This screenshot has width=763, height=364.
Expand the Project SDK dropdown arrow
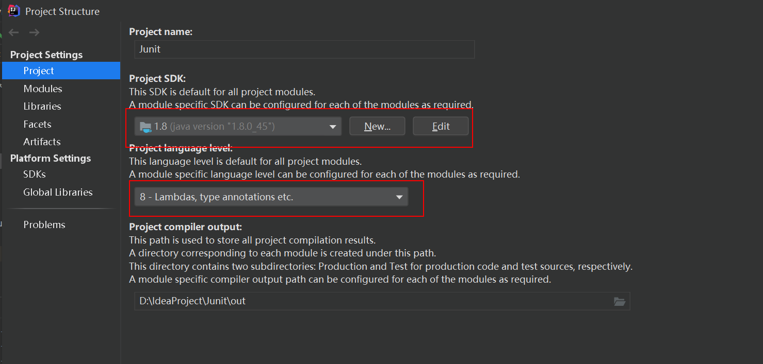(x=333, y=127)
